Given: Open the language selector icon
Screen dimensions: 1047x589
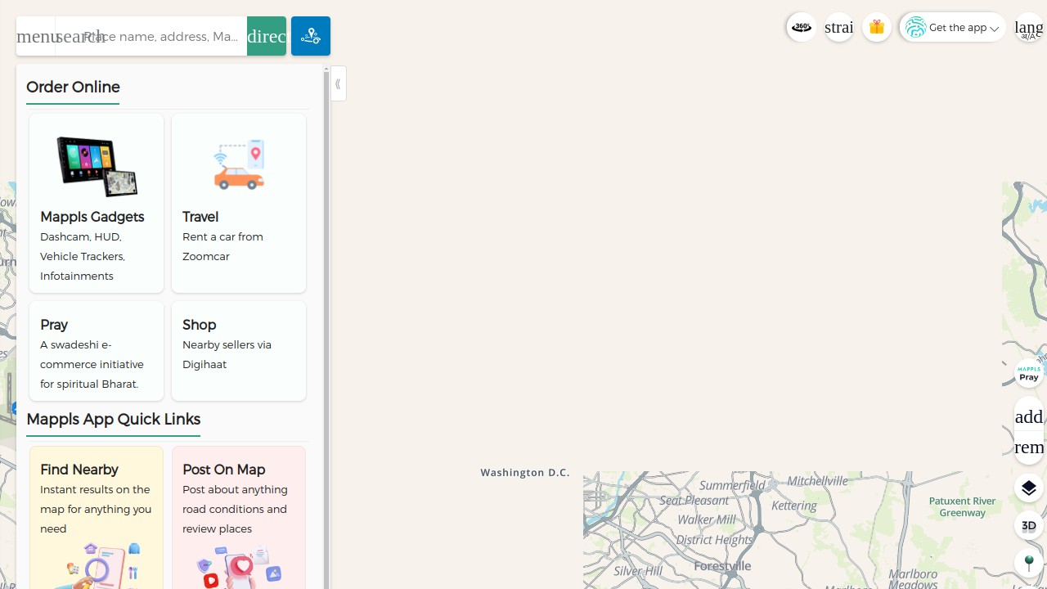Looking at the screenshot, I should [1029, 27].
